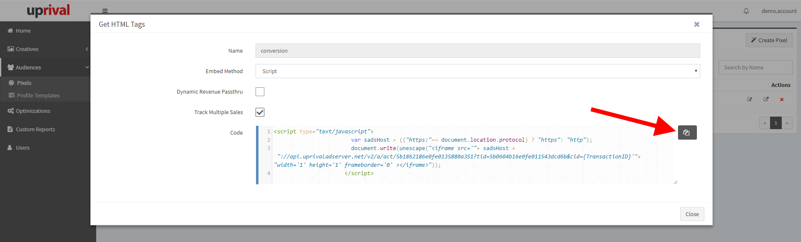Click the closing </script> line
The image size is (801, 242).
click(359, 173)
